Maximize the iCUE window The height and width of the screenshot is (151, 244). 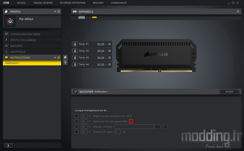click(x=233, y=3)
